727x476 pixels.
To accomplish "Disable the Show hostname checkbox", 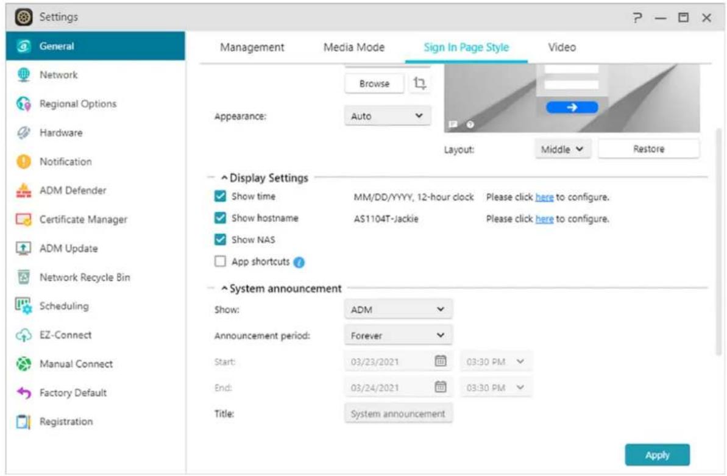I will click(221, 218).
